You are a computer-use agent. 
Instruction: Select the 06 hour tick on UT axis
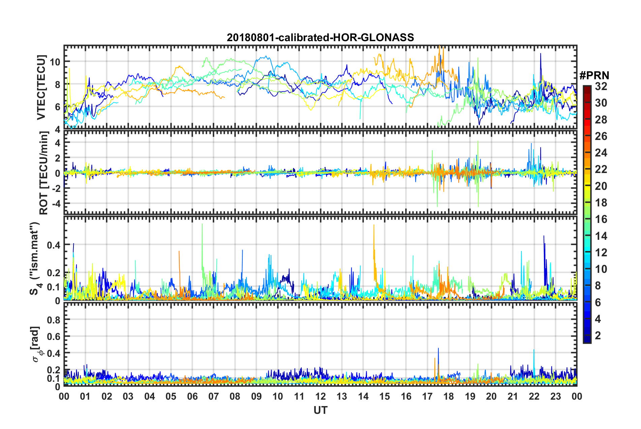[x=192, y=396]
